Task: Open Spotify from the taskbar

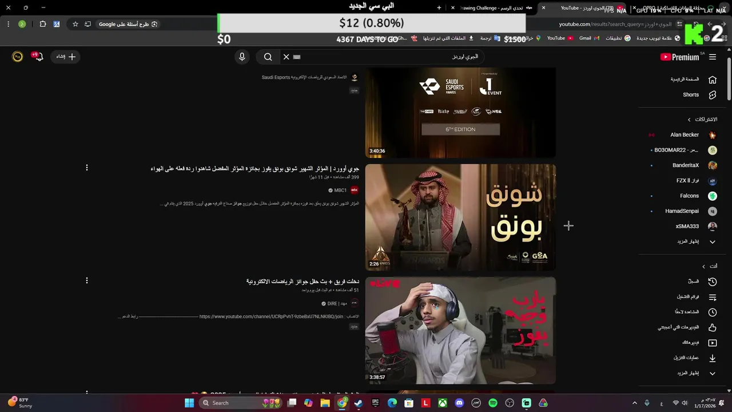Action: 493,403
